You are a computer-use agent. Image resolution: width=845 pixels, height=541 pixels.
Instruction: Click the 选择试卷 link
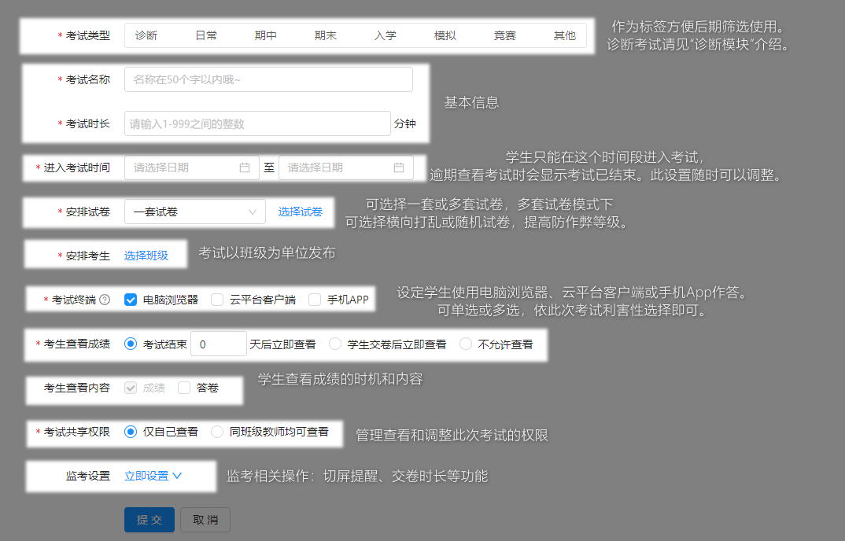301,212
